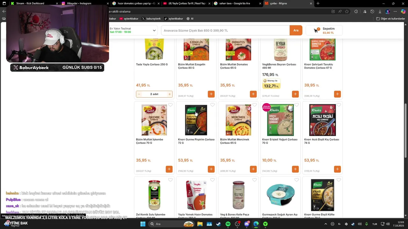Click Windows taskbar search box

pos(172,224)
